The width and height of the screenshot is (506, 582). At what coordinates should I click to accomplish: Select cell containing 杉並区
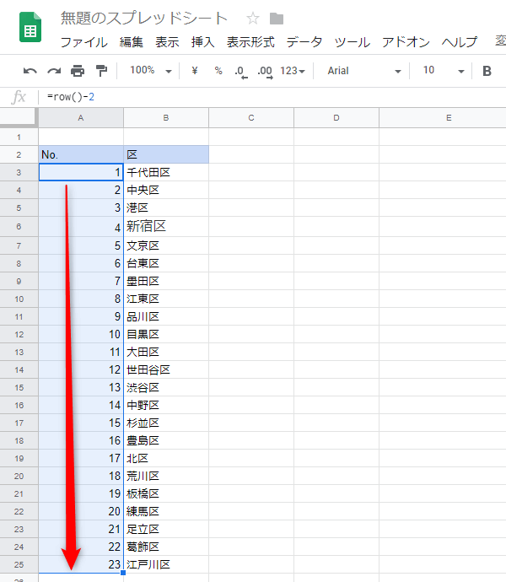coord(166,423)
